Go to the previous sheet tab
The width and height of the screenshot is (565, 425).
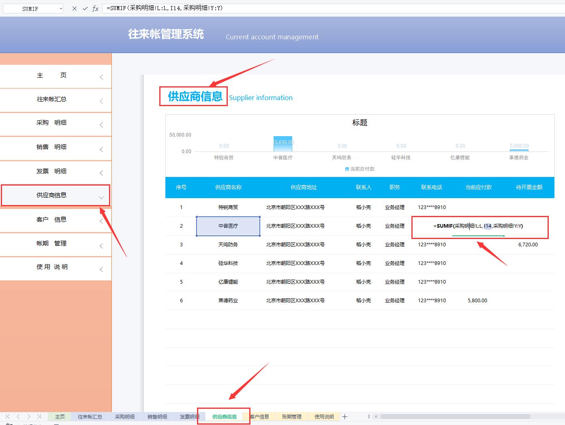(18, 416)
